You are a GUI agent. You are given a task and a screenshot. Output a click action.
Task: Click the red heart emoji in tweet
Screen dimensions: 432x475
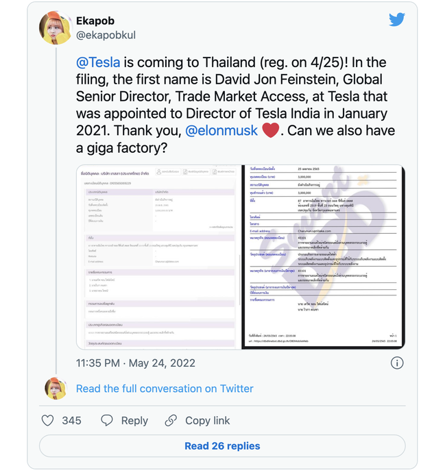[270, 130]
